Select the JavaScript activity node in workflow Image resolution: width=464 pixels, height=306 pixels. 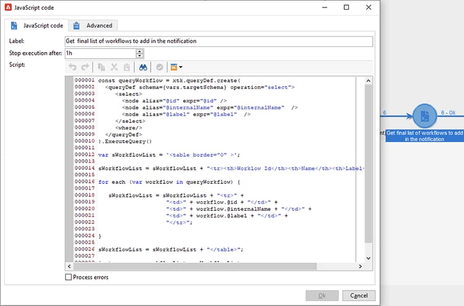pos(424,116)
